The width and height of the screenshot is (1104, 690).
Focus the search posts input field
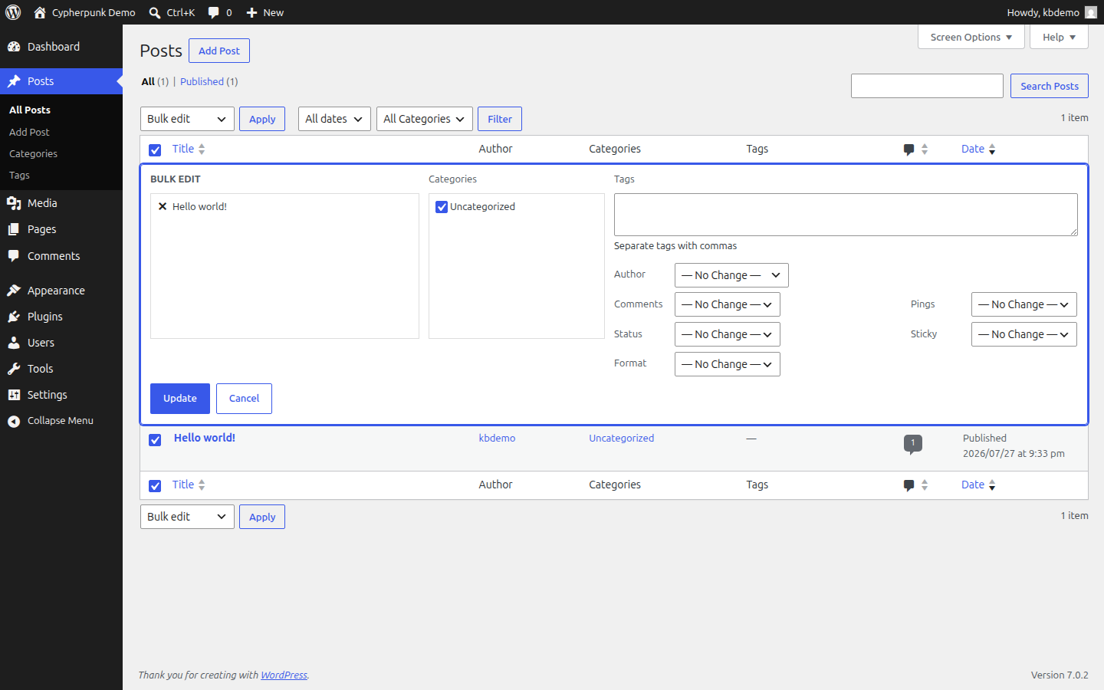pos(927,86)
